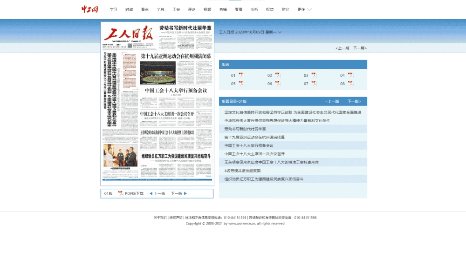Screen dimensions: 466x264
Task: Click 上一版 in 版面目录 header
Action: pos(332,101)
